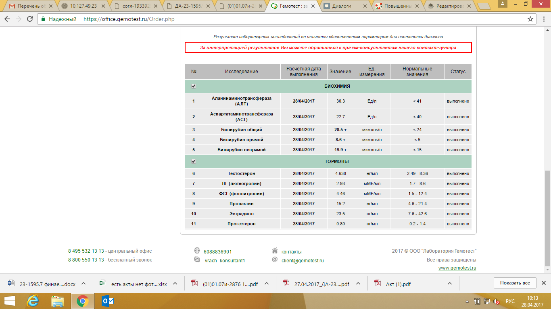Image resolution: width=551 pixels, height=309 pixels.
Task: Uncheck the БИОХИМИЯ section checkbox
Action: click(194, 86)
